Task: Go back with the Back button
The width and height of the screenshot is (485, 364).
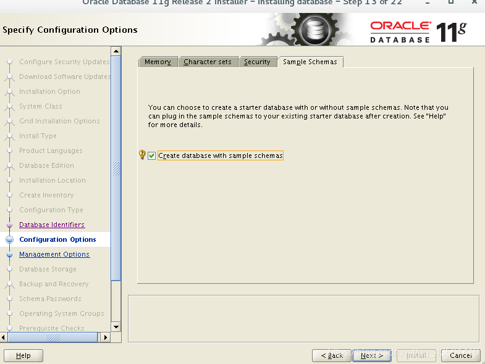Action: [x=332, y=355]
